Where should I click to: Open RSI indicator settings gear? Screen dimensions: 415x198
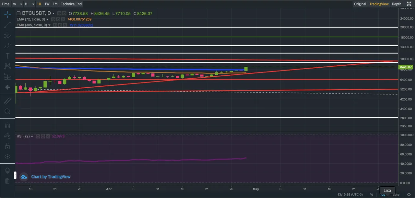click(x=42, y=136)
